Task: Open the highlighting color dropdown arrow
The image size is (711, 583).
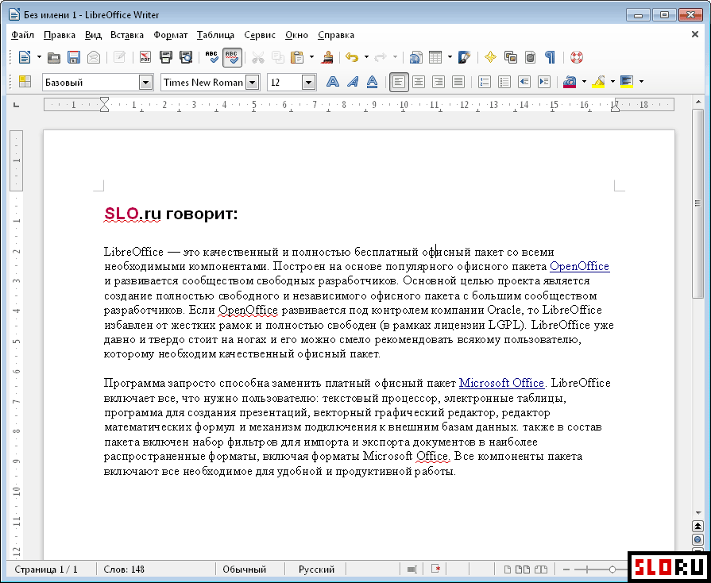Action: (x=612, y=82)
